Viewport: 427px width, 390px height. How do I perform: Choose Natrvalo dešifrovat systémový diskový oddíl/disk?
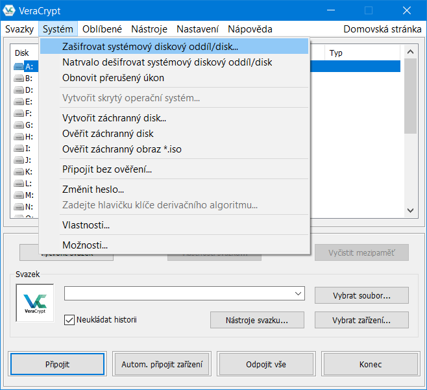coord(175,62)
